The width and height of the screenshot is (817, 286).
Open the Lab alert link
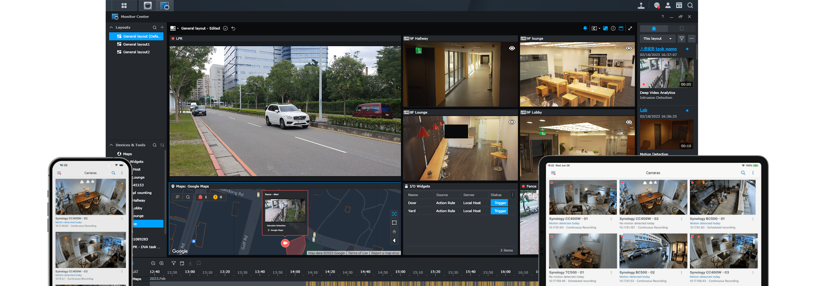[x=644, y=110]
